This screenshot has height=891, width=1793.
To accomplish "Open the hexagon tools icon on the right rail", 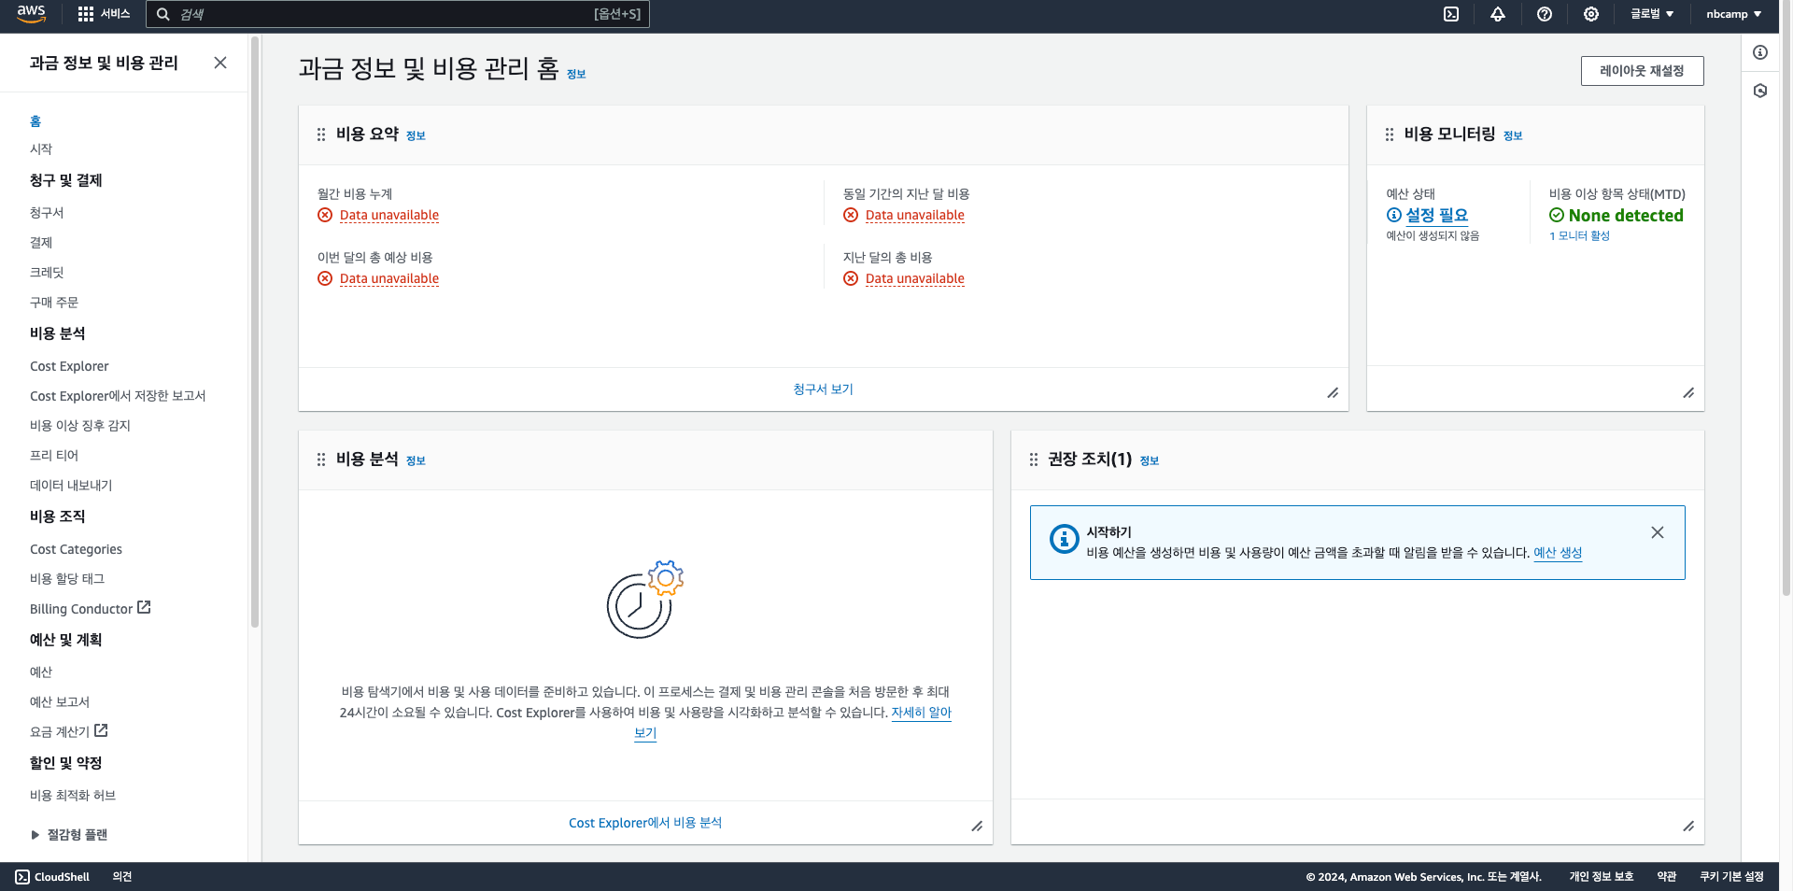I will tap(1760, 91).
